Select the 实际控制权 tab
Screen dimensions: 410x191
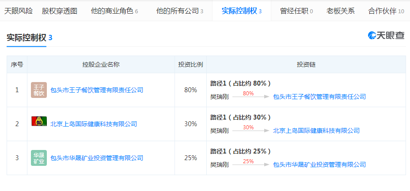[x=242, y=11]
